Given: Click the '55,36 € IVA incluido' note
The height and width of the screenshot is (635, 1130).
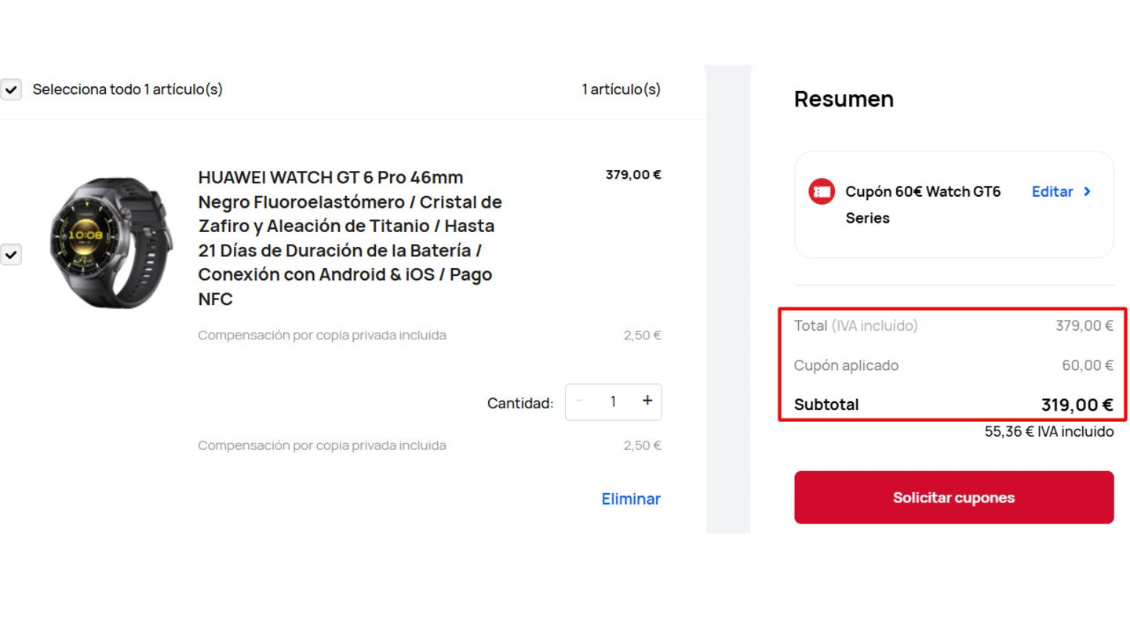Looking at the screenshot, I should pos(1048,431).
